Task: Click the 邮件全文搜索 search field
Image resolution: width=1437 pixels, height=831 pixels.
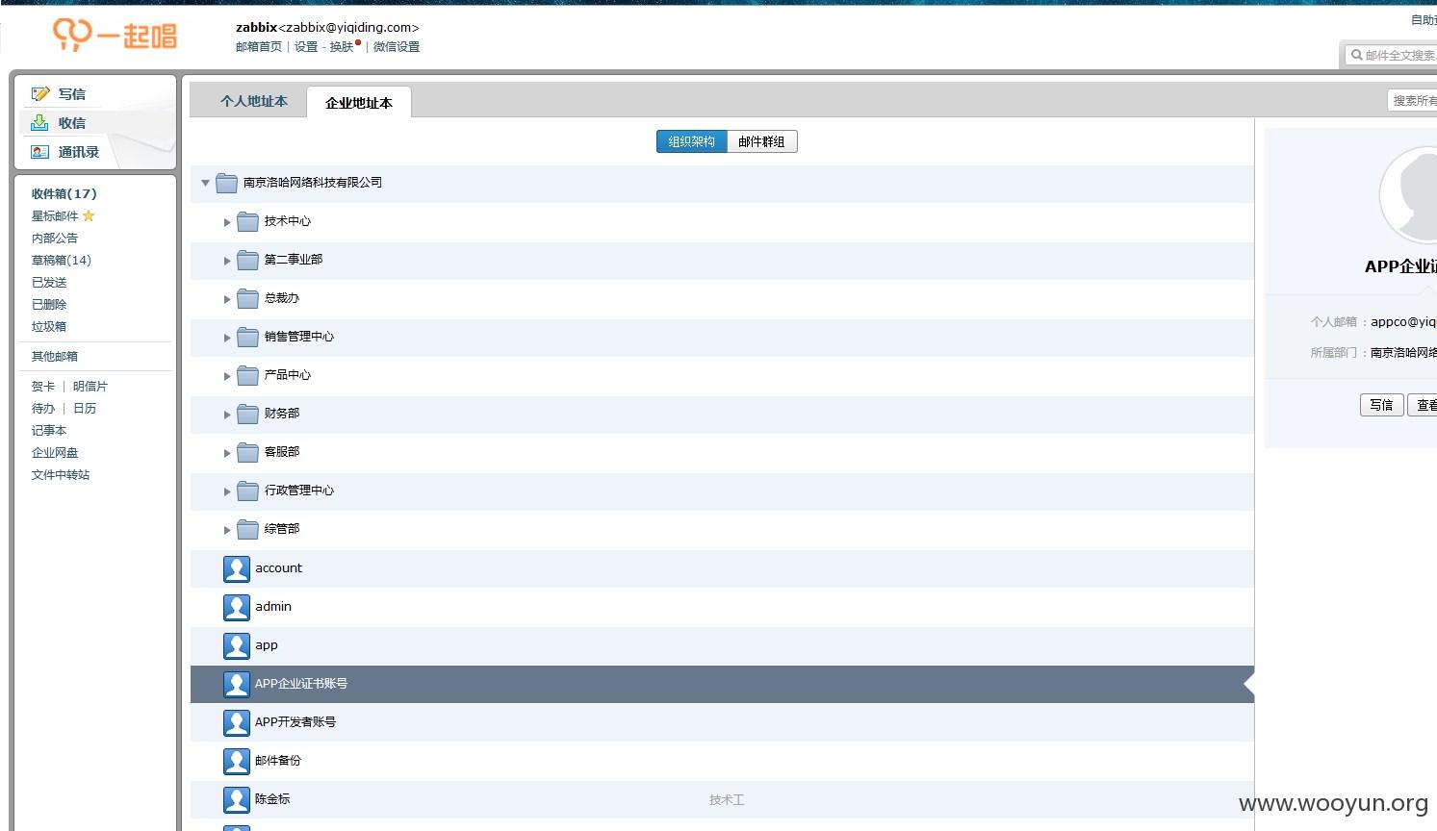Action: [1391, 55]
